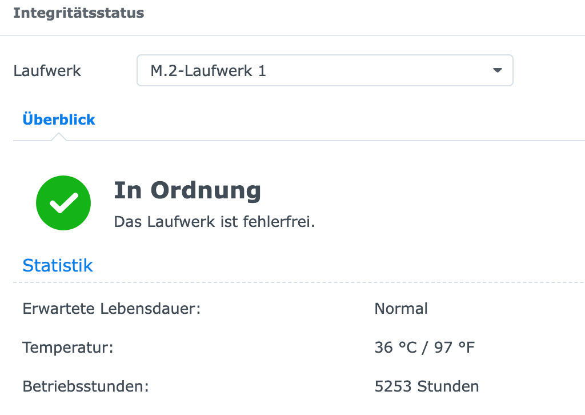Open the Laufwerk dropdown arrow
585x415 pixels.
click(x=498, y=70)
